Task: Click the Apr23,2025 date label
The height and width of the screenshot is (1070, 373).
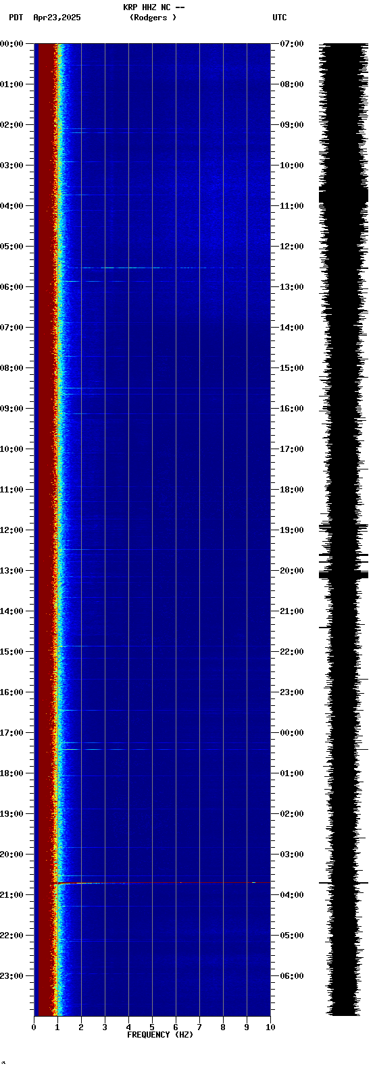Action: click(x=57, y=18)
